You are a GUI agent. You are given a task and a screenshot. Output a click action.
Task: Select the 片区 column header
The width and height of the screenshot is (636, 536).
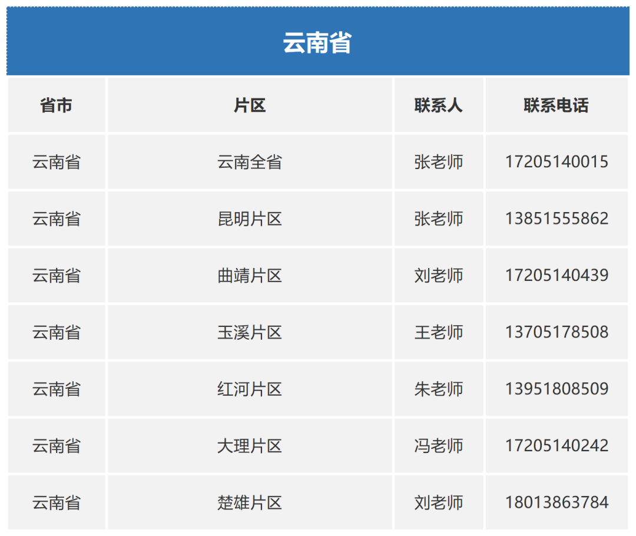[x=250, y=105]
